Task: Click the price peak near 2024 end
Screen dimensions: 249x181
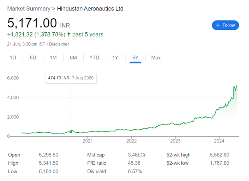Action: pyautogui.click(x=237, y=86)
